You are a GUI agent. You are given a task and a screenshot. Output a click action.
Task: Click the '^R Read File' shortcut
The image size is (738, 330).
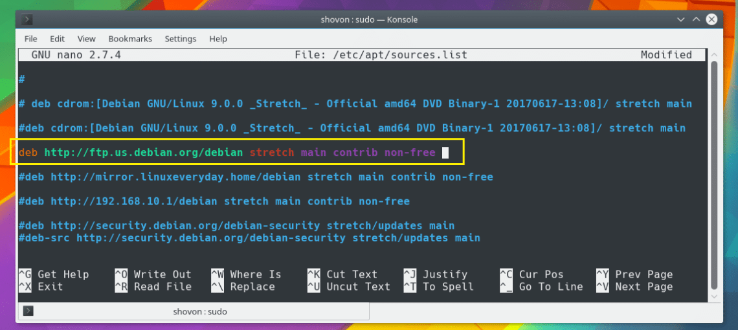153,287
